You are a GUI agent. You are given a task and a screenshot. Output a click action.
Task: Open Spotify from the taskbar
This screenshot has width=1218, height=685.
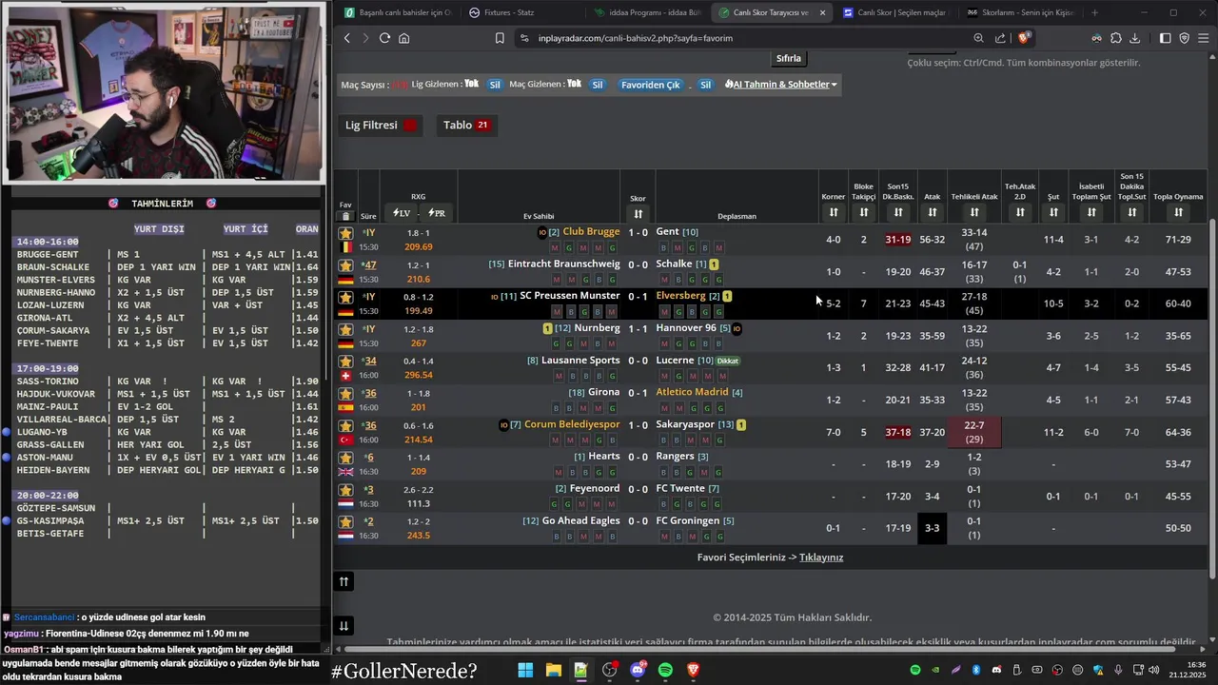tap(665, 670)
